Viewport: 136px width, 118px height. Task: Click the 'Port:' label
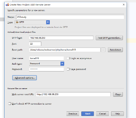pyautogui.click(x=14, y=44)
